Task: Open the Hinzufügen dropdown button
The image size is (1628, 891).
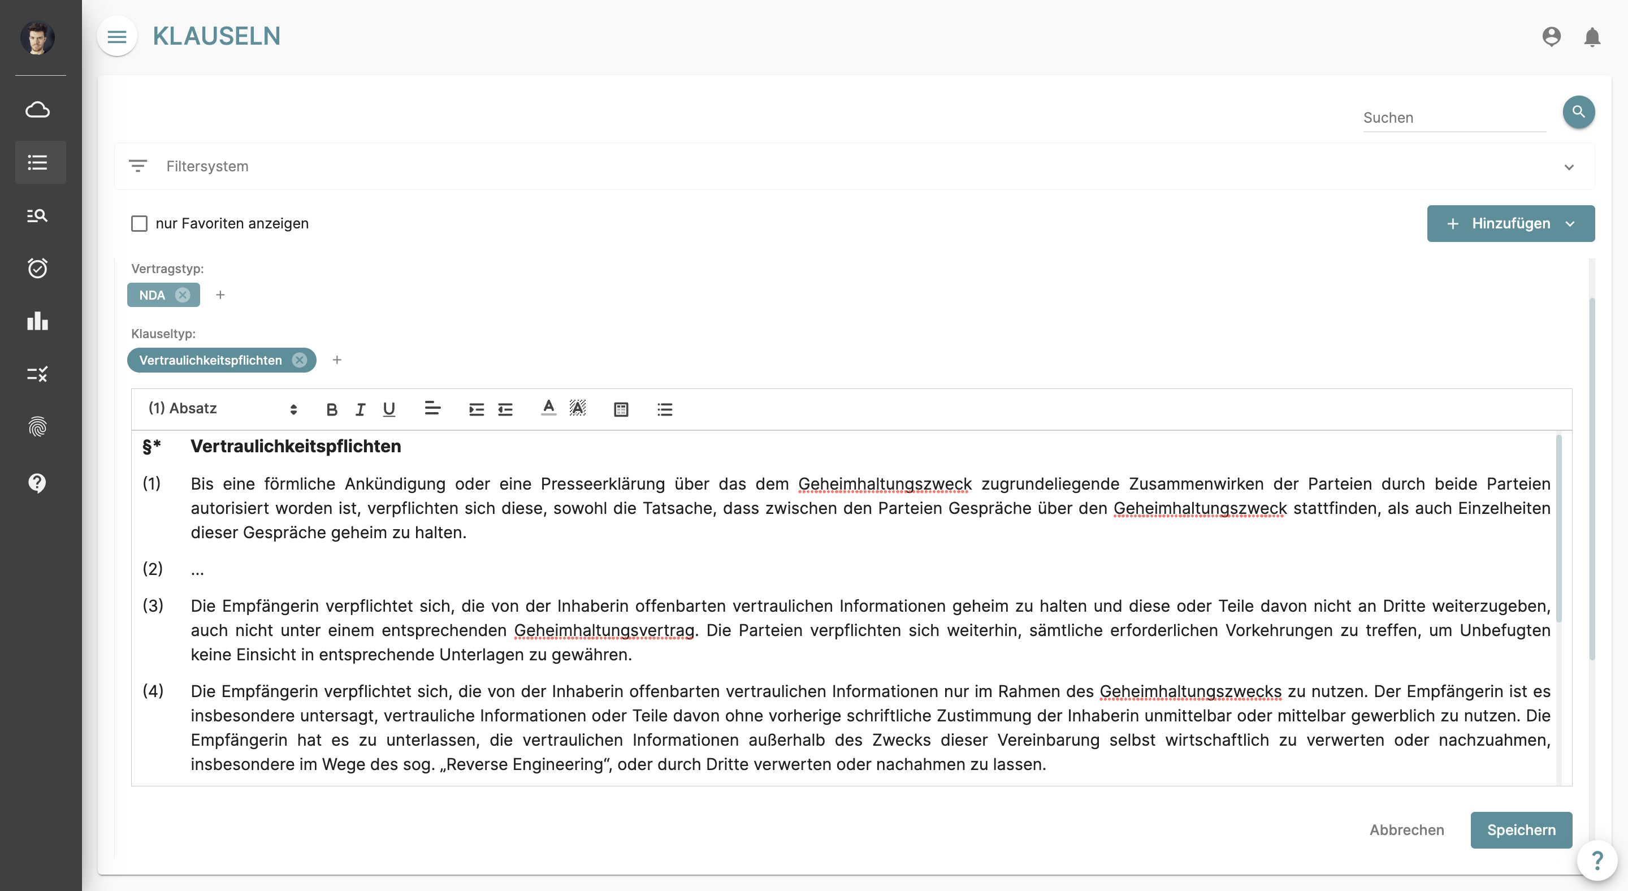Action: pyautogui.click(x=1510, y=224)
